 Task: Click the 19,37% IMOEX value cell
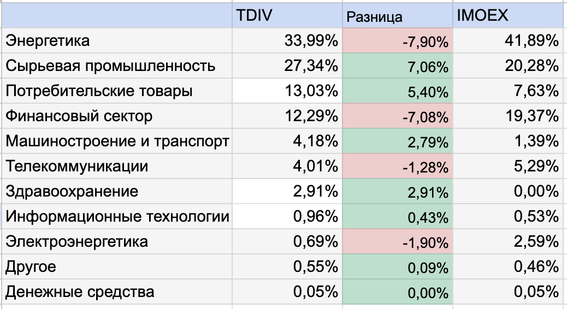click(508, 116)
